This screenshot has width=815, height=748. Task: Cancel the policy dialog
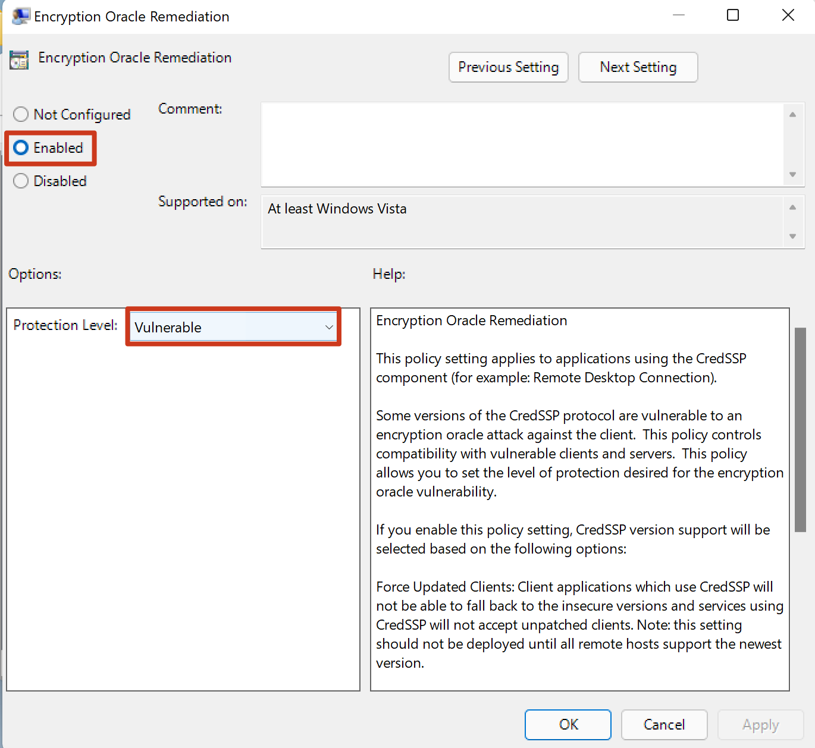[x=664, y=724]
